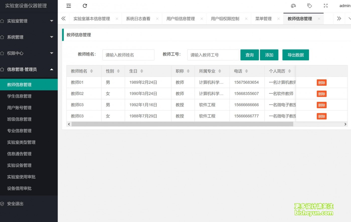
Task: Open 实验设备管理 in sidebar
Action: 29,165
